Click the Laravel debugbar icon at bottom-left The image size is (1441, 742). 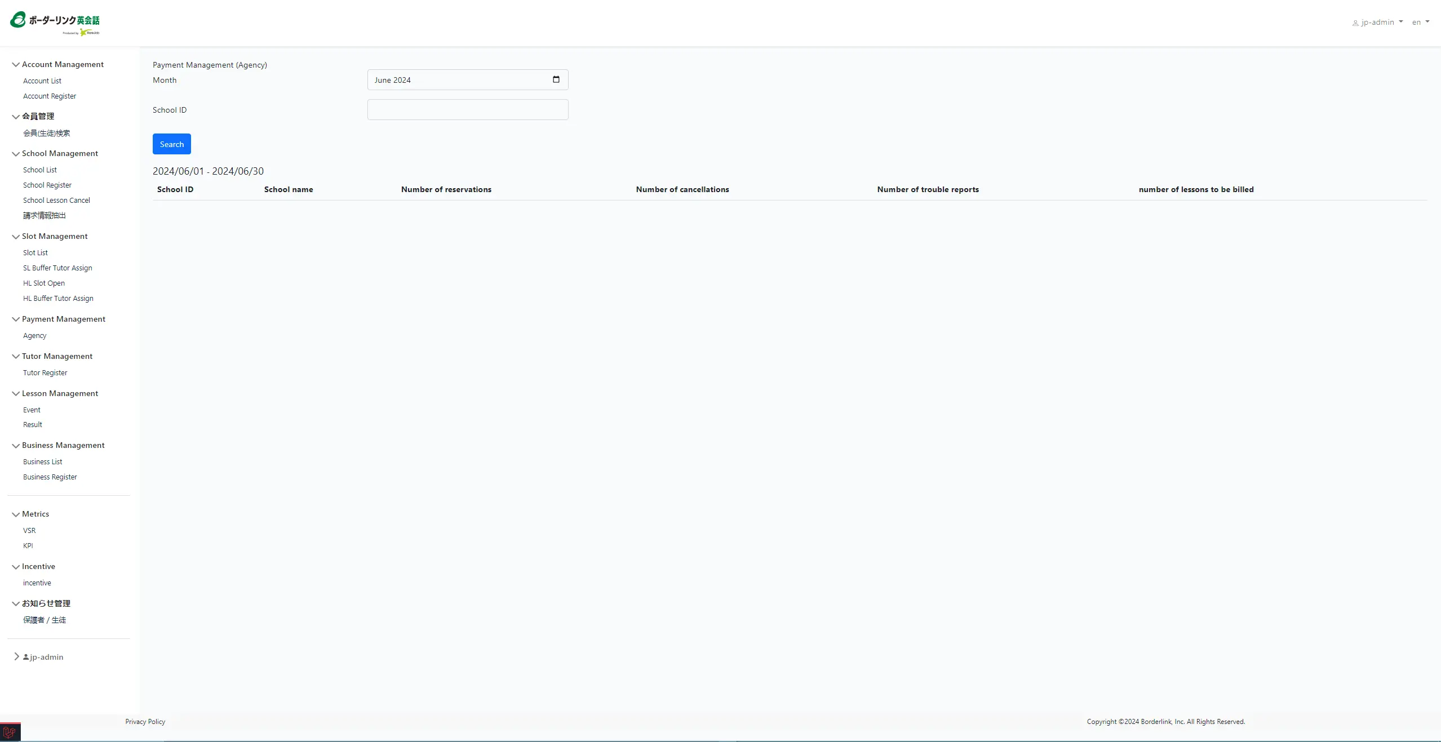click(x=10, y=732)
